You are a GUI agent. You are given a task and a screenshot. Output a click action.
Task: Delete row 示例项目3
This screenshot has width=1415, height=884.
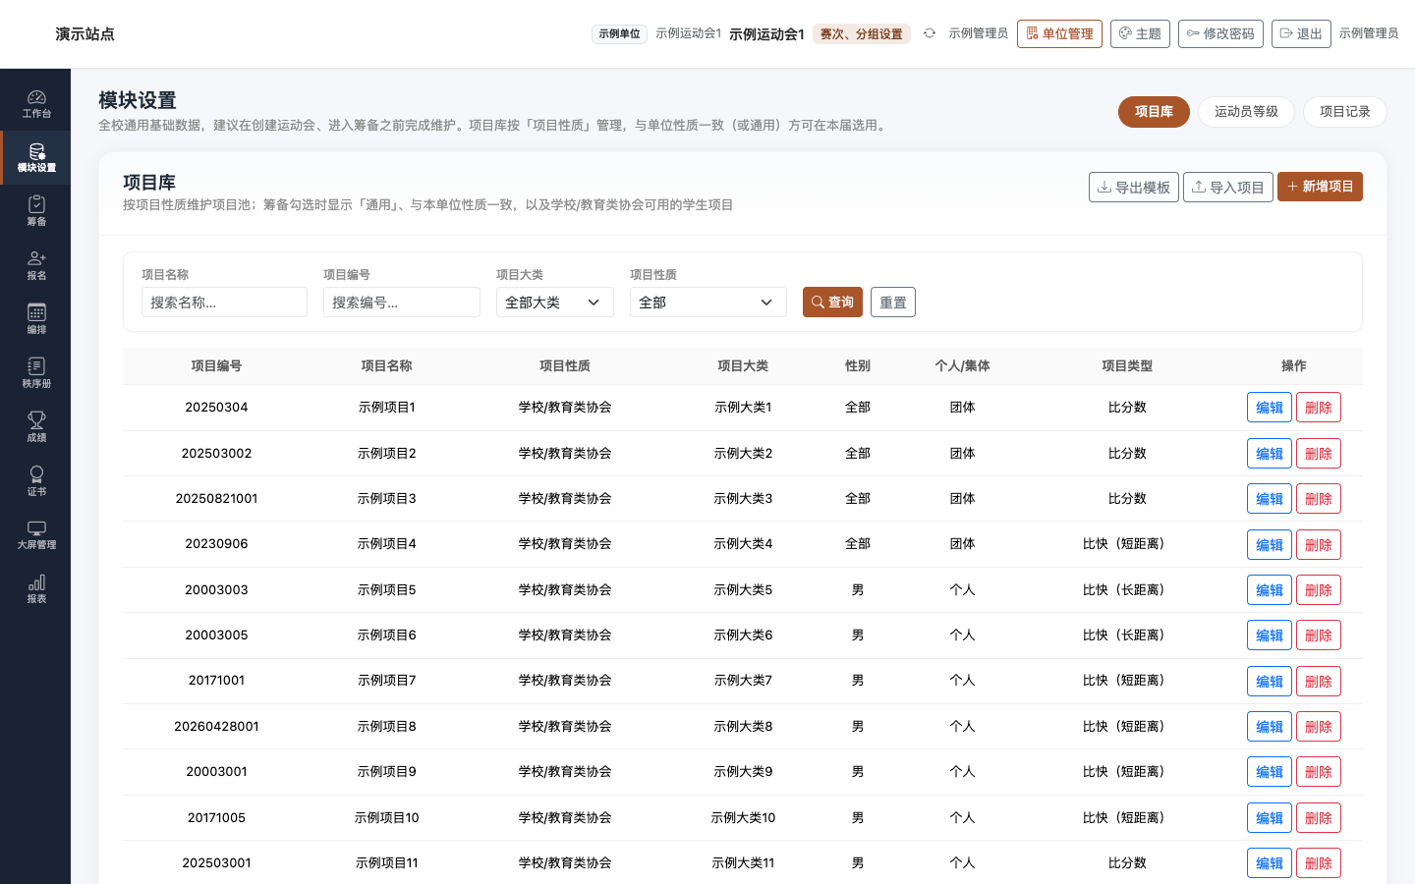click(1319, 499)
